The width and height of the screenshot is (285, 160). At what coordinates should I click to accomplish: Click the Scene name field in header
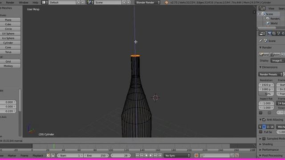click(x=108, y=2)
